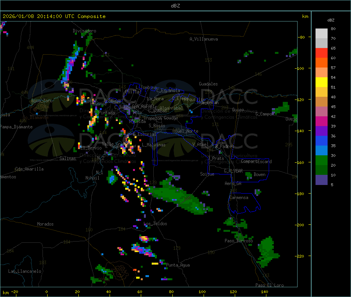Click the slate 5-10 dBZ legend band

coord(321,180)
